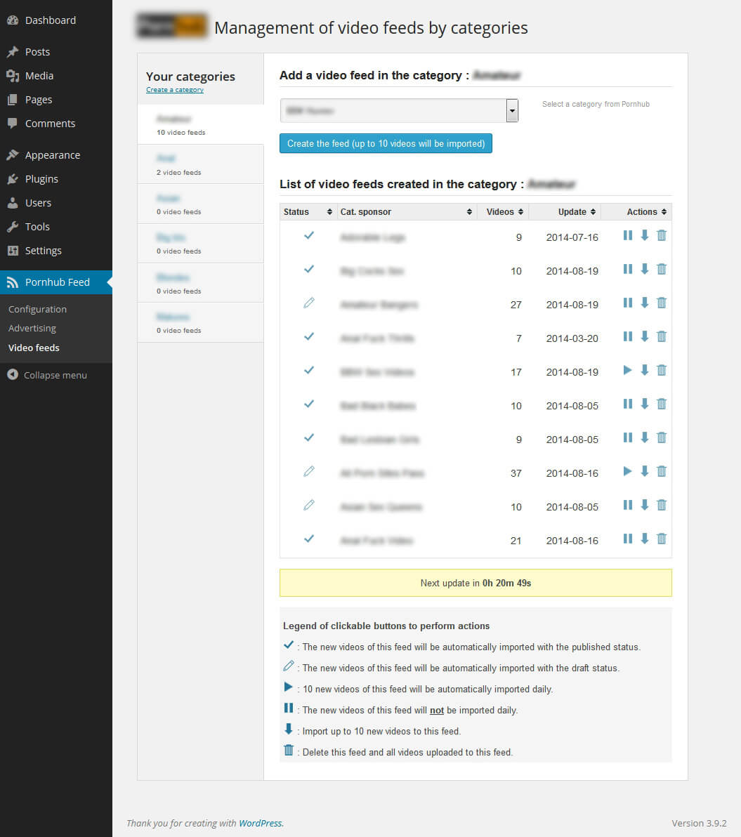Click the Collapse menu arrow icon

click(13, 375)
